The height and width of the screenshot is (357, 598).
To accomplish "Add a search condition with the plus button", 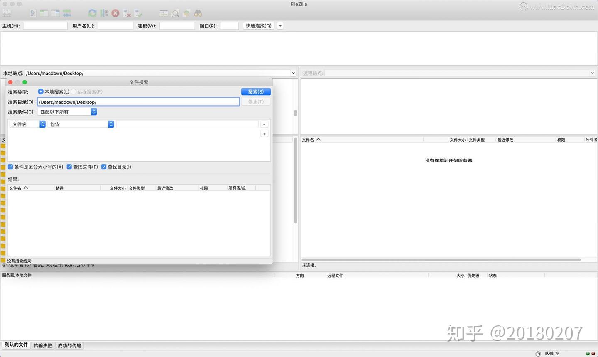I will [264, 133].
